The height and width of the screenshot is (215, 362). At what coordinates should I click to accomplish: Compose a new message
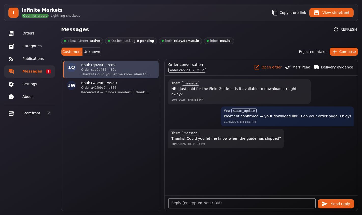344,52
